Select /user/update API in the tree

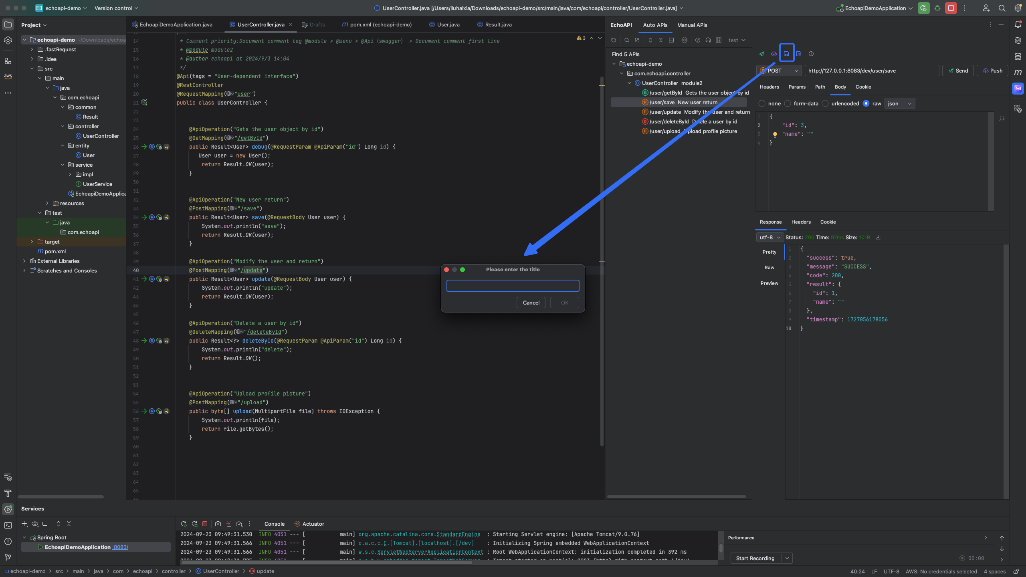(696, 112)
